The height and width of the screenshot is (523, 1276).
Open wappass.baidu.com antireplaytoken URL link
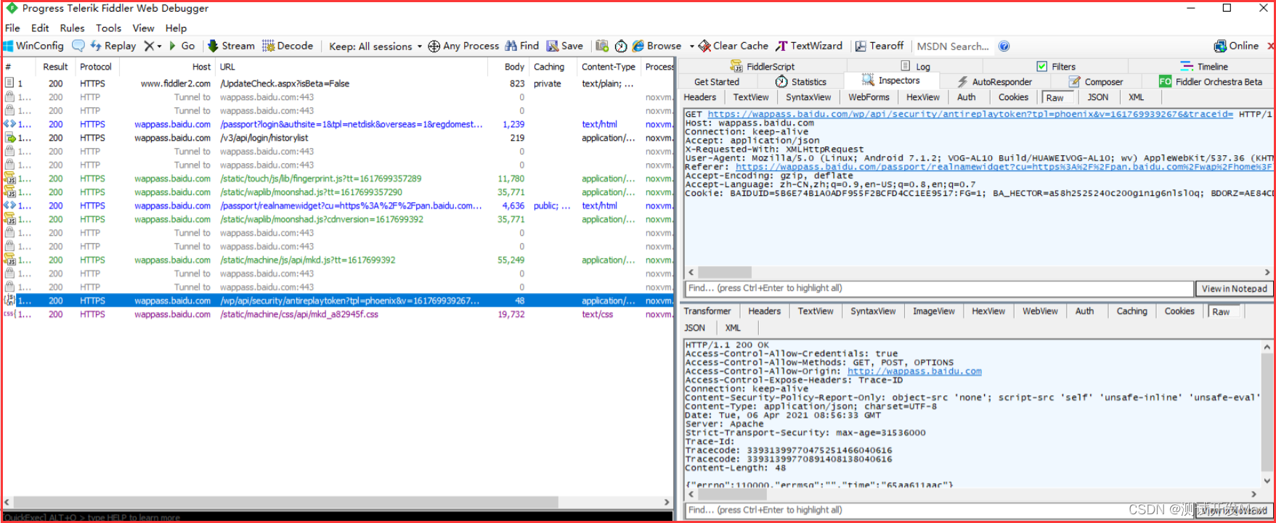(970, 115)
